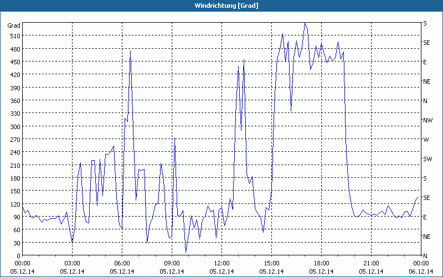This screenshot has height=277, width=443.
Task: Select the 510 tick on the left axis
Action: (x=14, y=36)
